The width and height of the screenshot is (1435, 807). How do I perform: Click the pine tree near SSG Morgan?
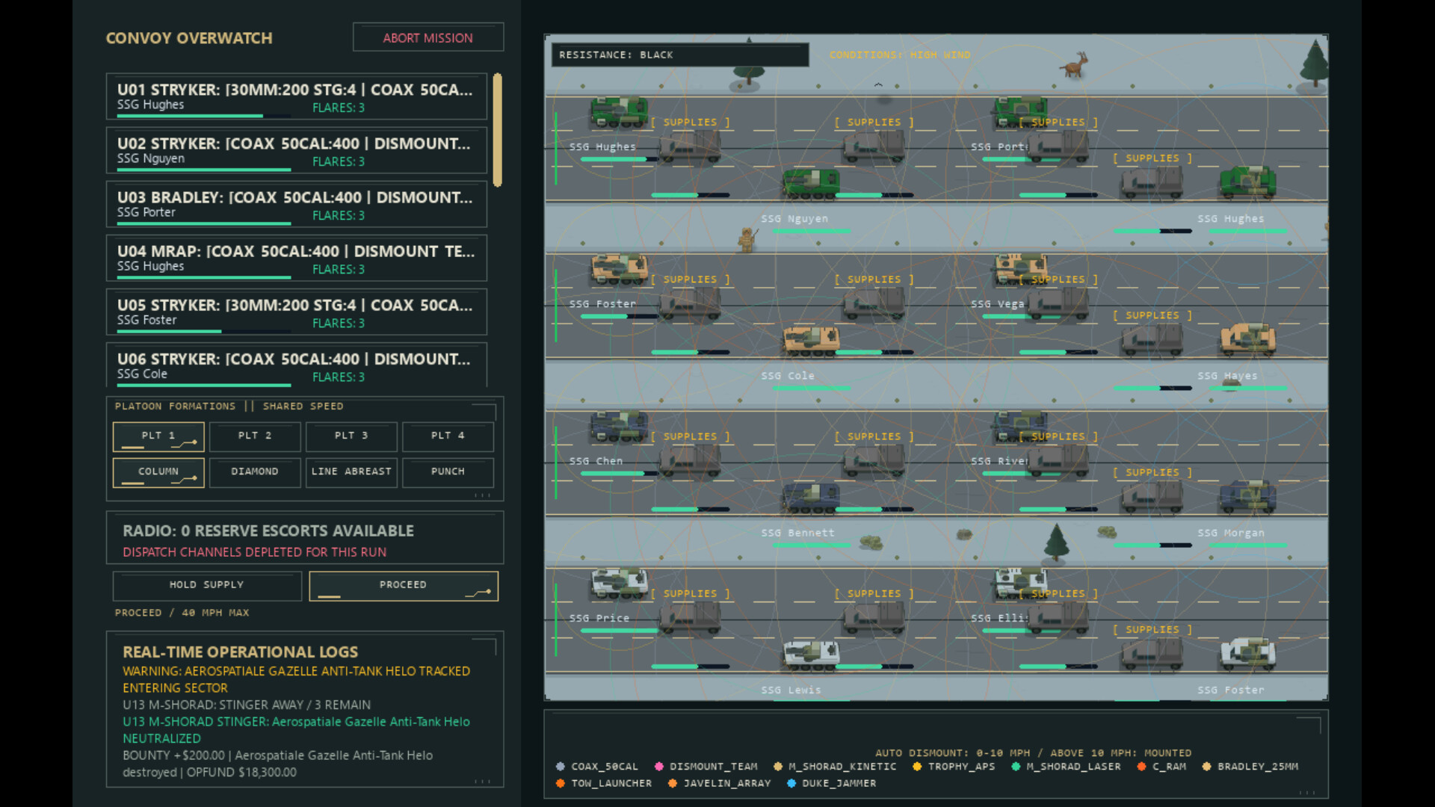tap(1055, 542)
